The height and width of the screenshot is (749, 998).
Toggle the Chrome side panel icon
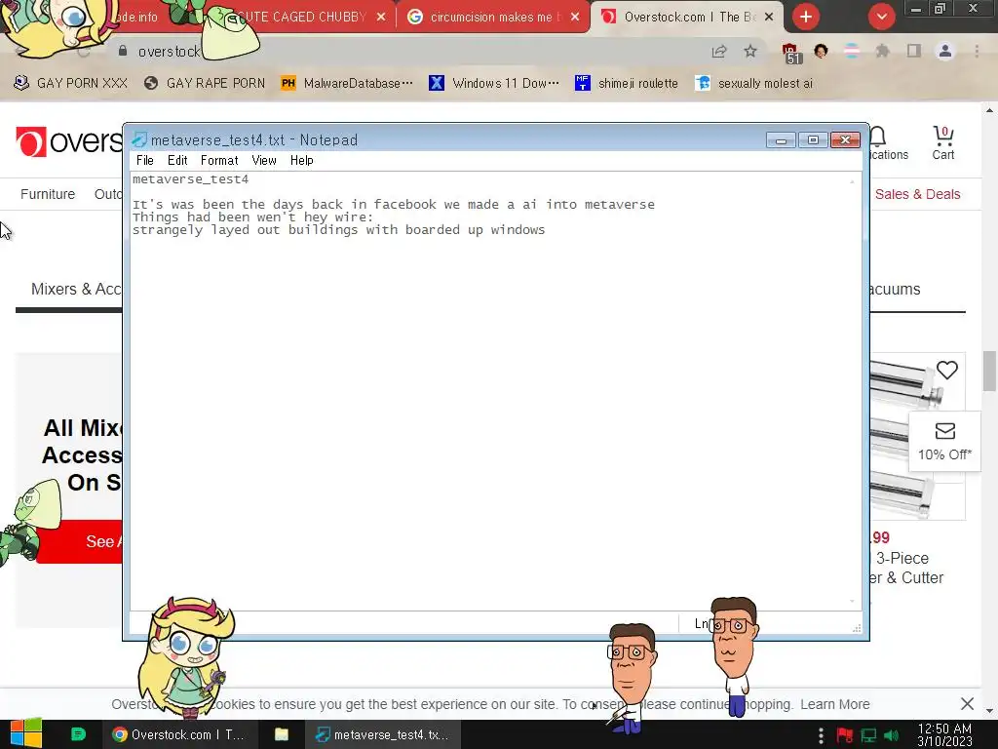(x=914, y=51)
